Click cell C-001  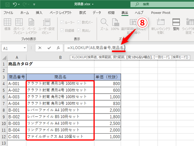pyautogui.click(x=17, y=137)
